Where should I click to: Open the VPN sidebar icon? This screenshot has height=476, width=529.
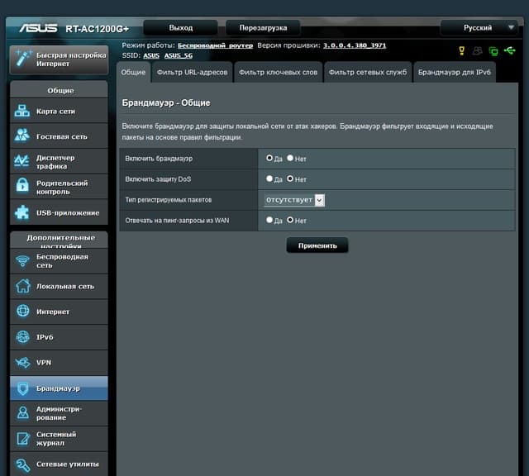coord(23,363)
